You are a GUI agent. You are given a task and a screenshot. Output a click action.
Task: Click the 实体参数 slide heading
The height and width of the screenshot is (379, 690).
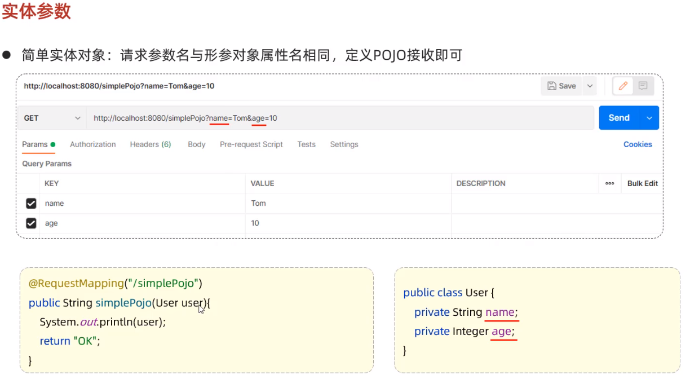(x=36, y=11)
